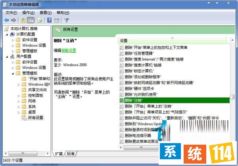238x166 pixels.
Task: Select 删除"映射网络驱动器"和"断开网络驱动器" setting
Action: click(x=159, y=83)
